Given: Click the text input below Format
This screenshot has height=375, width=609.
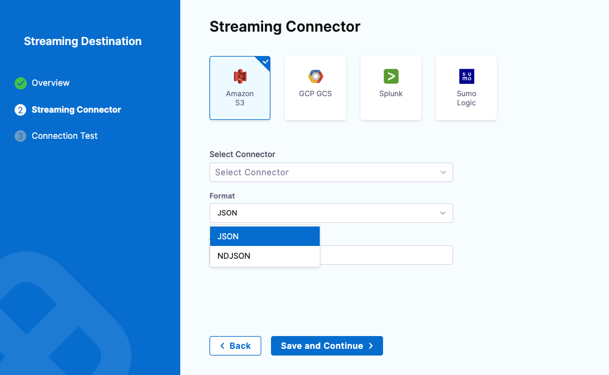Looking at the screenshot, I should click(x=386, y=255).
